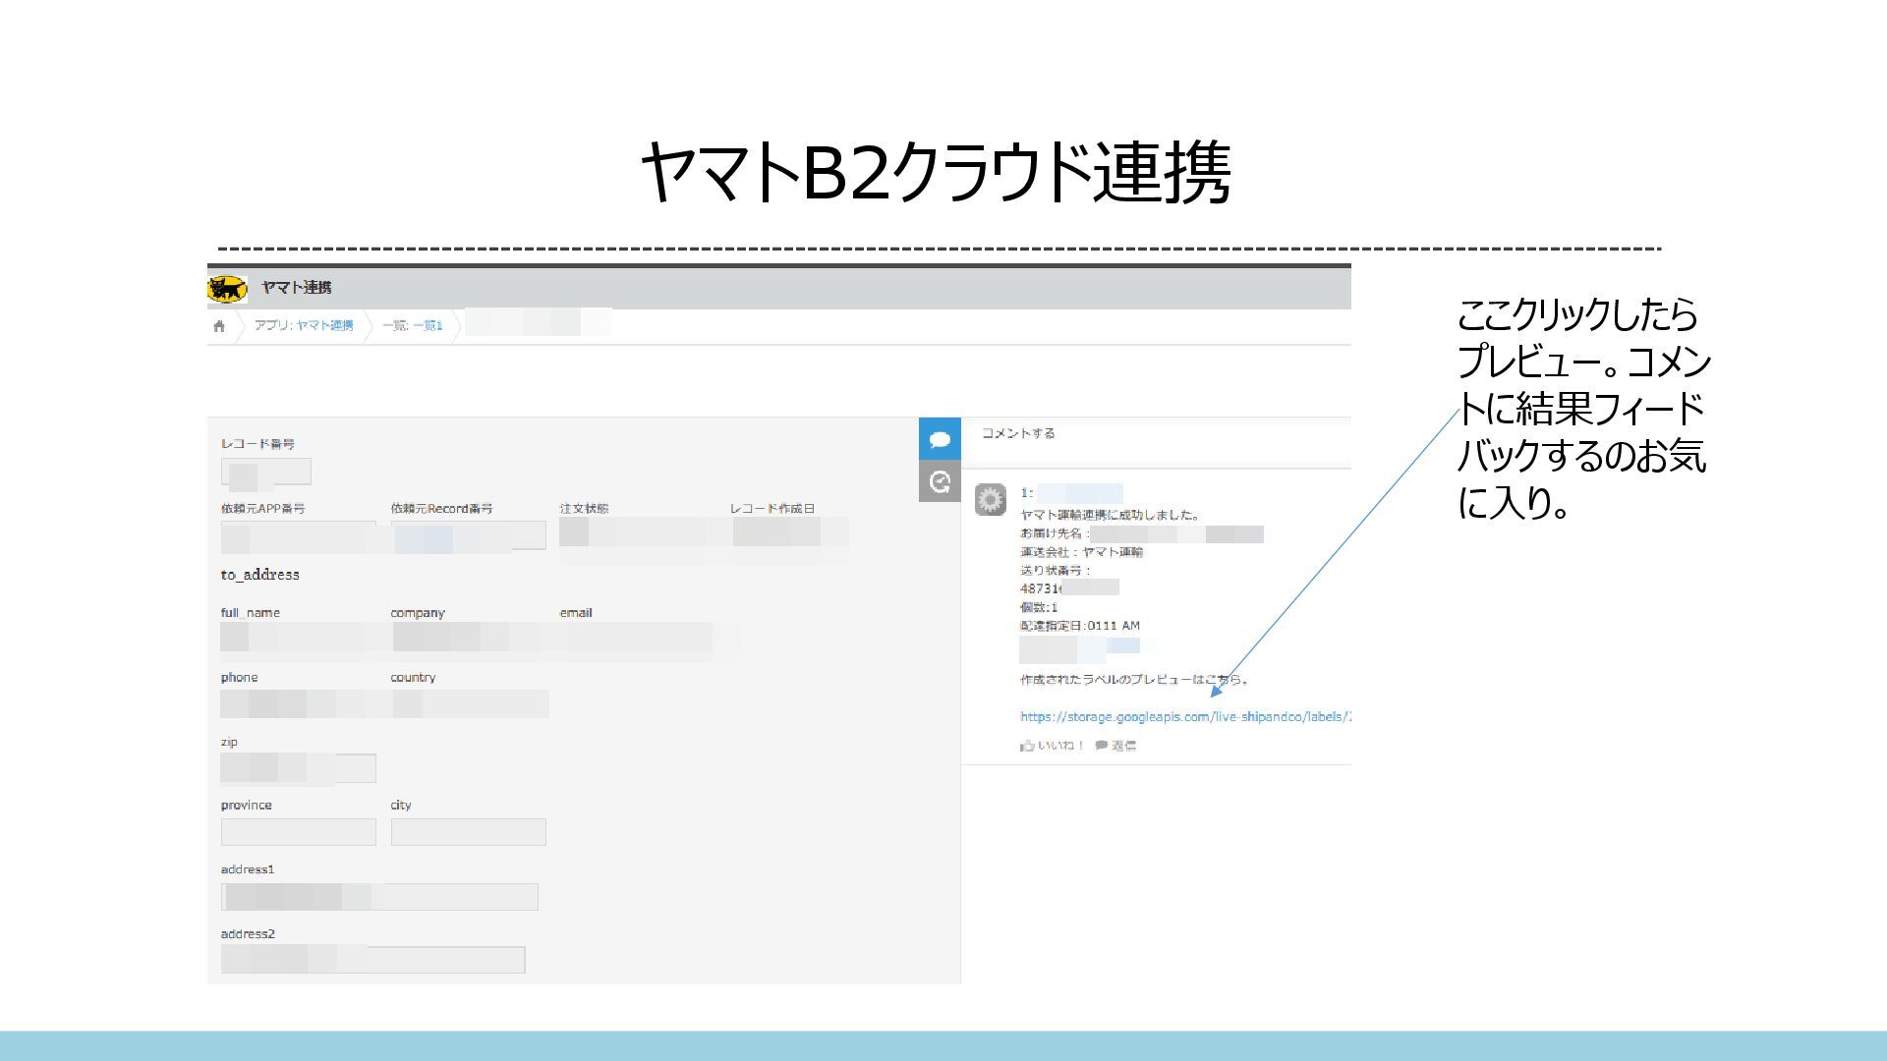Click the ヤマト連携 app title text
The width and height of the screenshot is (1887, 1061).
(x=296, y=288)
